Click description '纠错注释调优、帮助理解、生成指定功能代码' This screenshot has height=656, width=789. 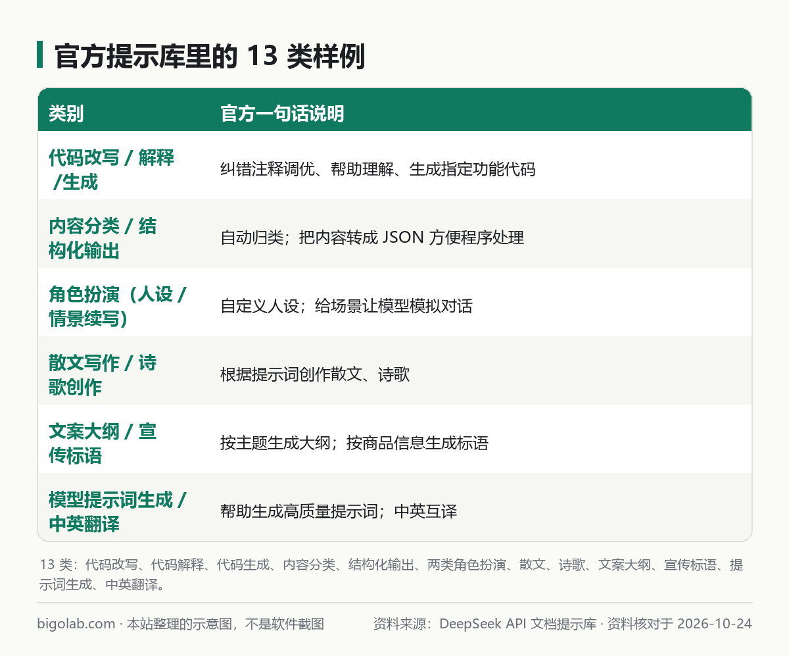378,170
